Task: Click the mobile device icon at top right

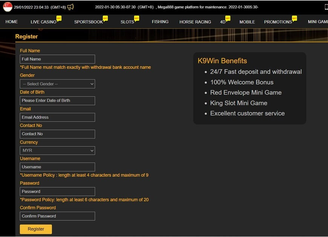Action: tap(326, 7)
